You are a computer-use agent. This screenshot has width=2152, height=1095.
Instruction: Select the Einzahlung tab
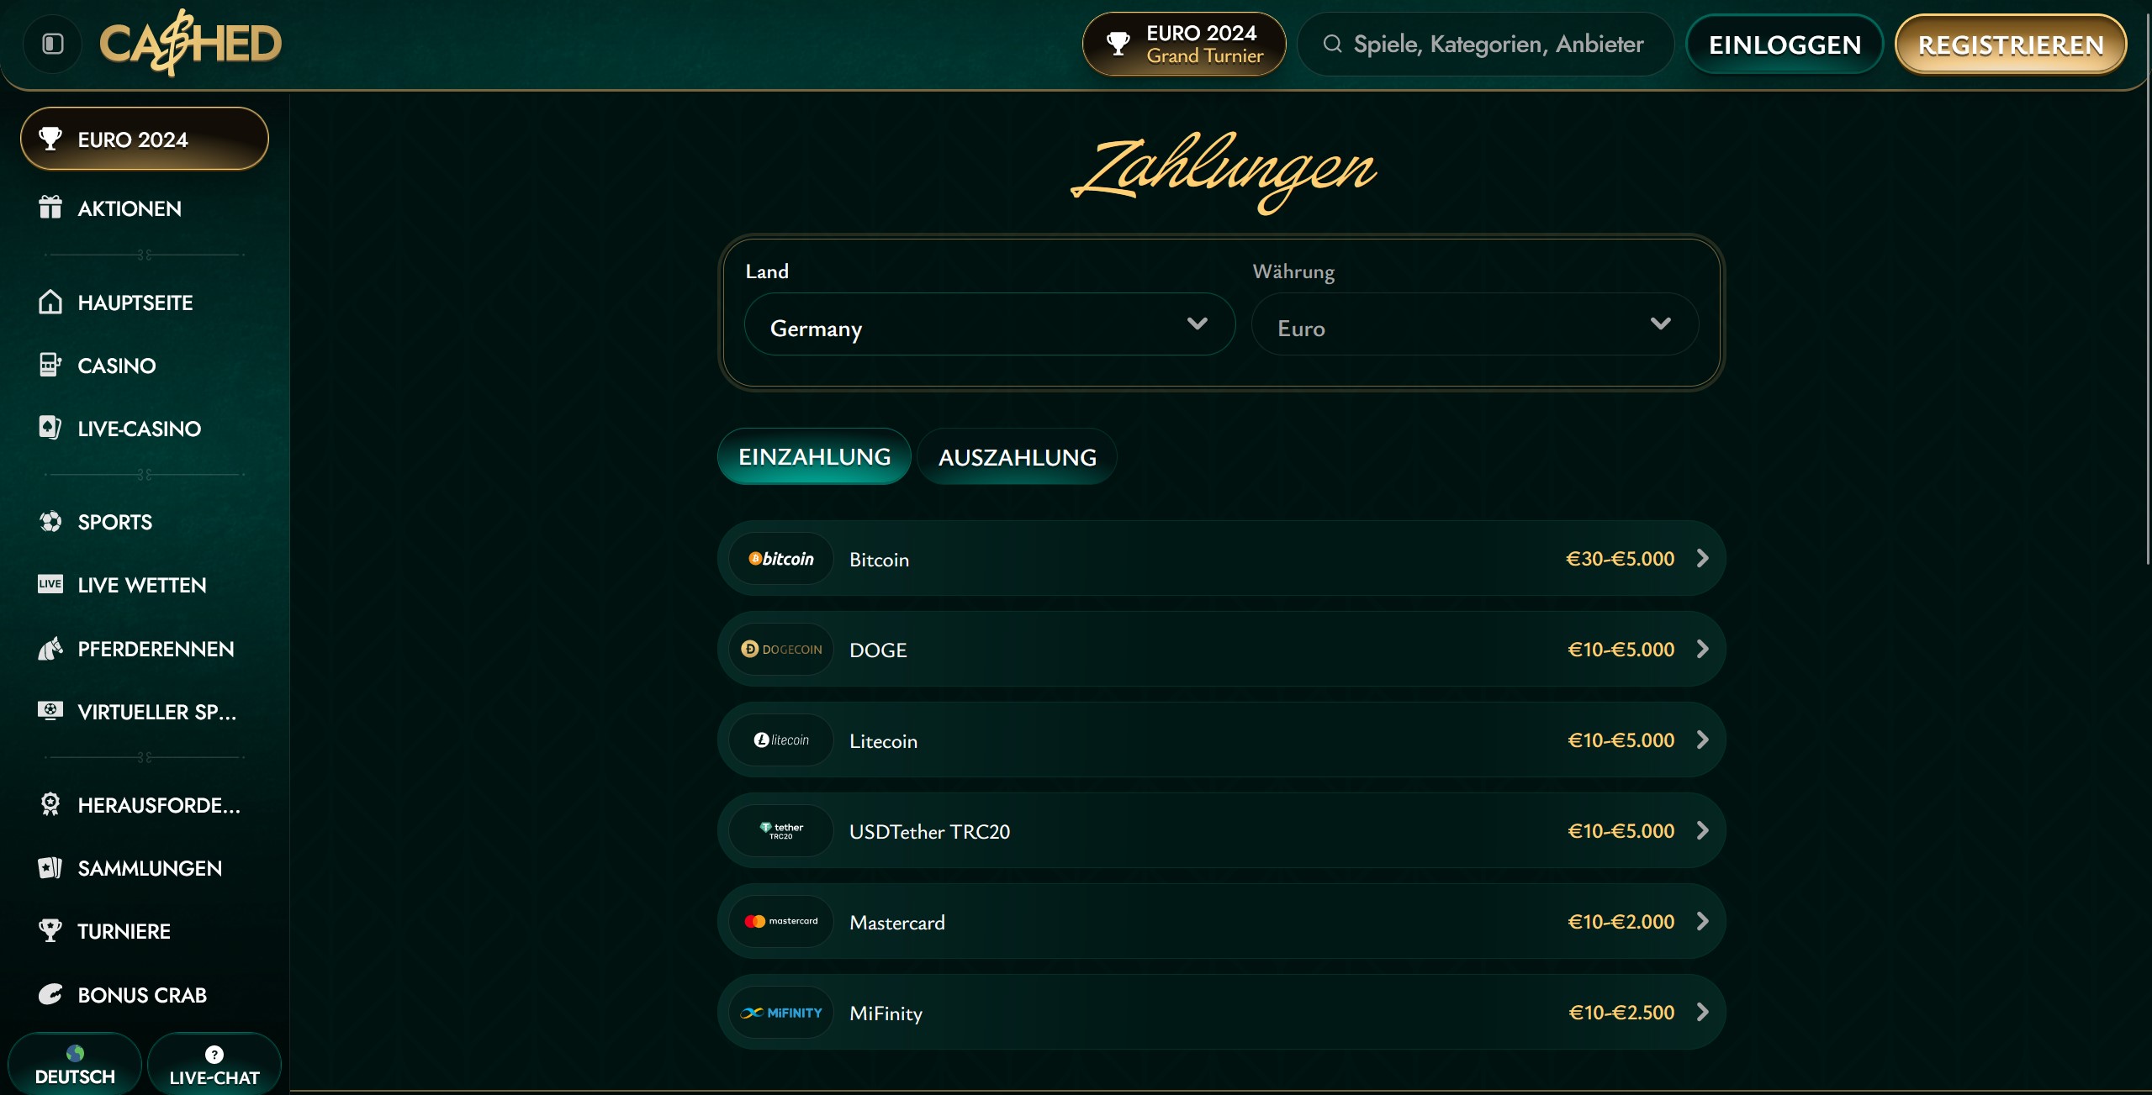pyautogui.click(x=813, y=457)
